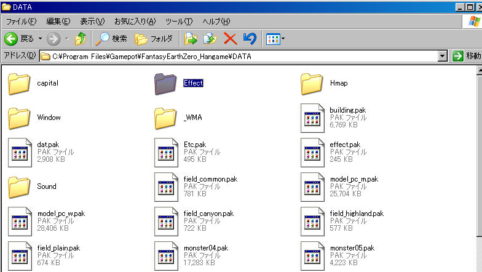482x272 pixels.
Task: Select the building.pak file icon
Action: [x=312, y=118]
